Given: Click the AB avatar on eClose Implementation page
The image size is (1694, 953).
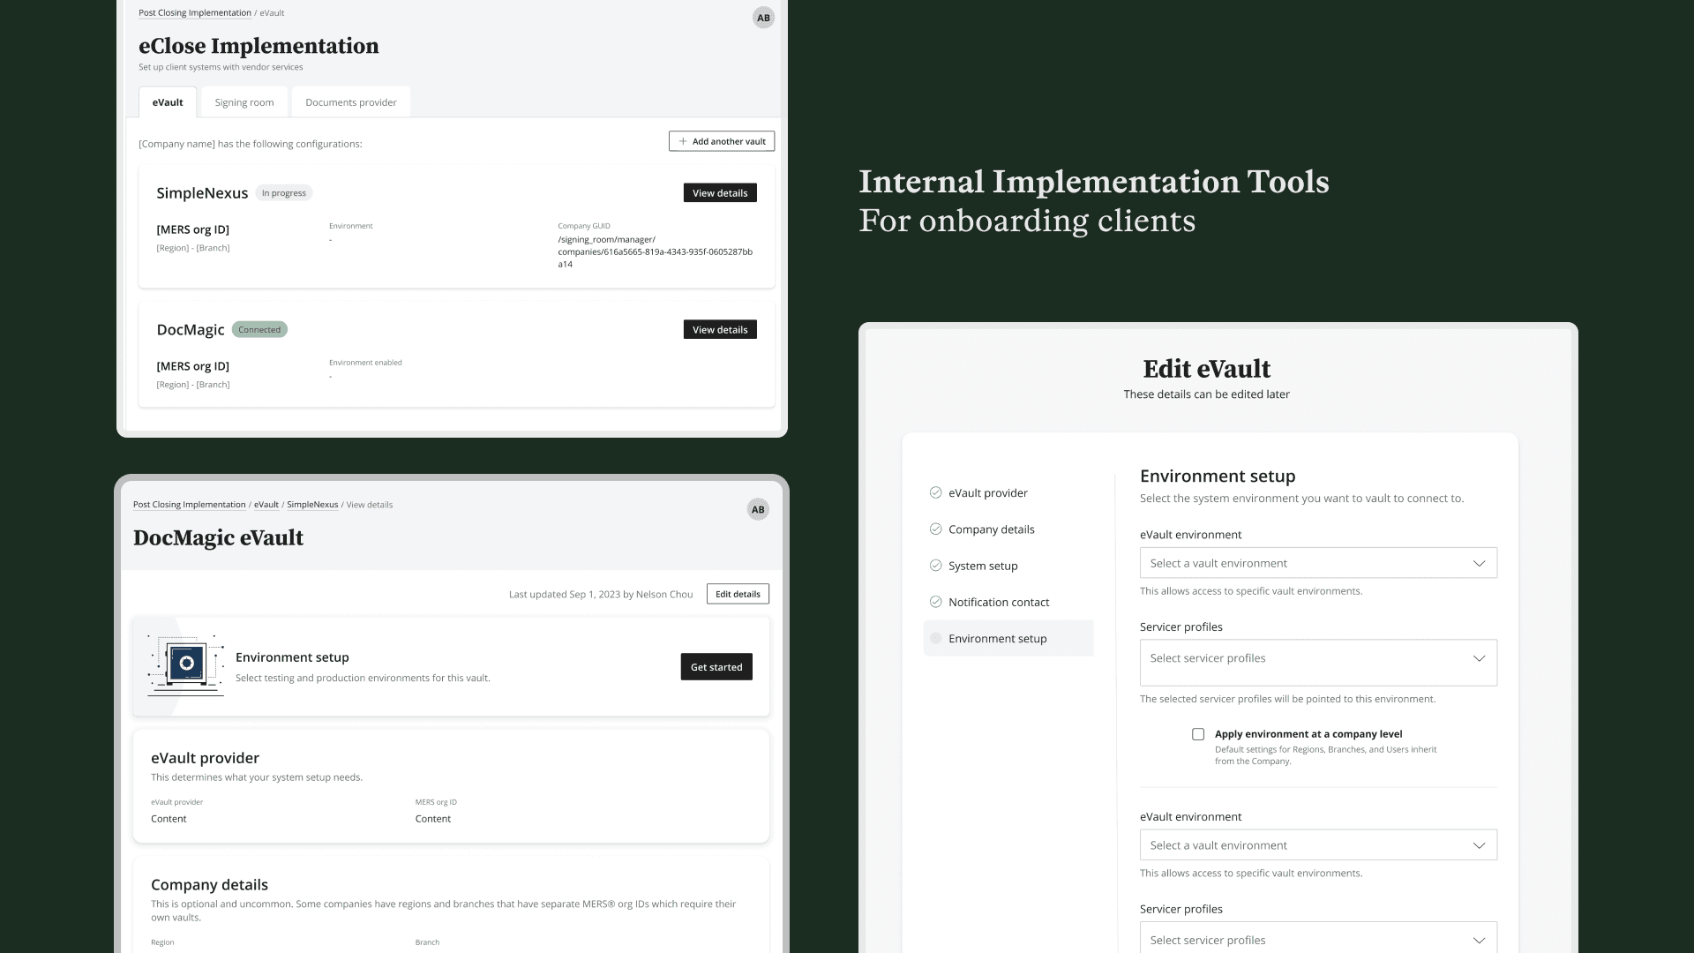Looking at the screenshot, I should point(763,18).
